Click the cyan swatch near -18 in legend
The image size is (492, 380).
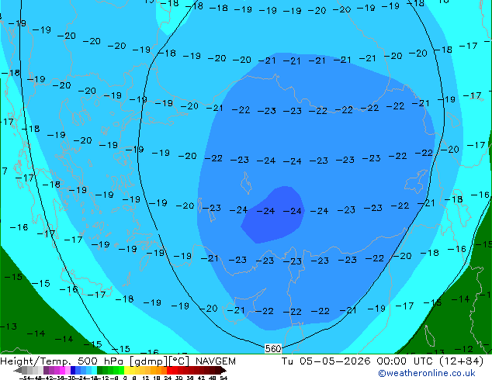pyautogui.click(x=94, y=370)
